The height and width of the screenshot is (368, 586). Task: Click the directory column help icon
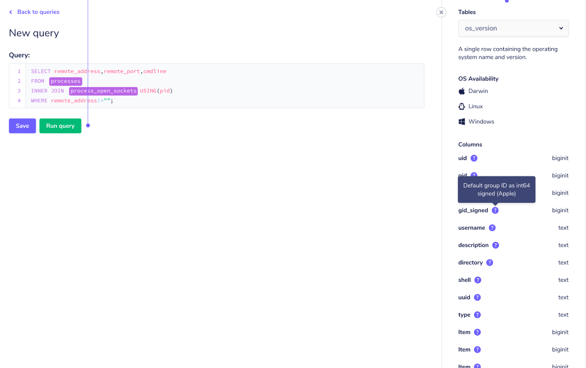tap(489, 262)
